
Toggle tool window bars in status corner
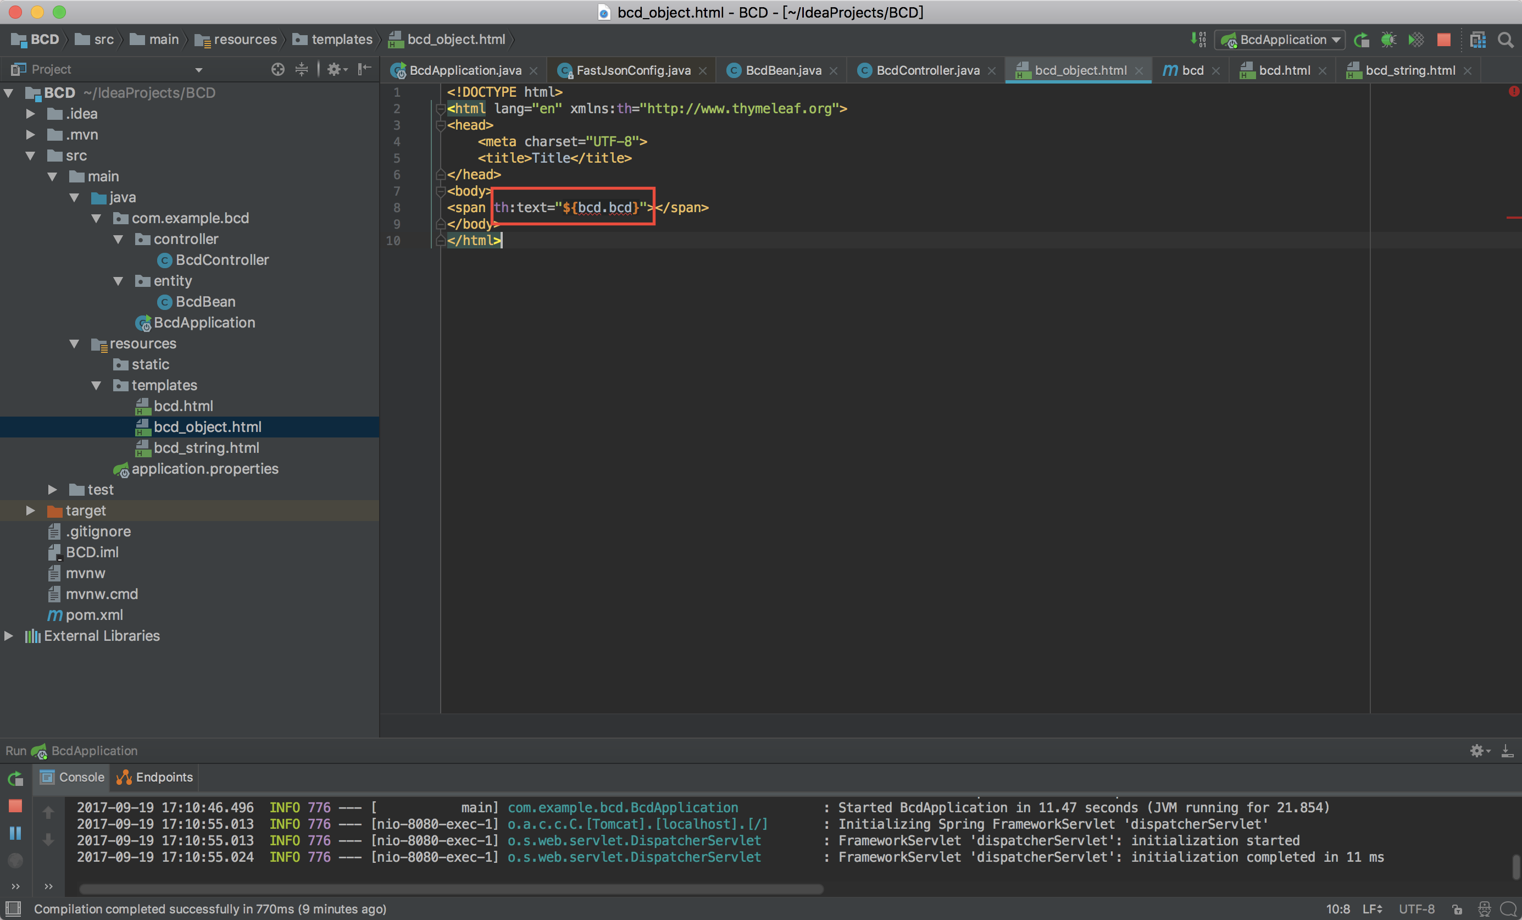click(13, 908)
